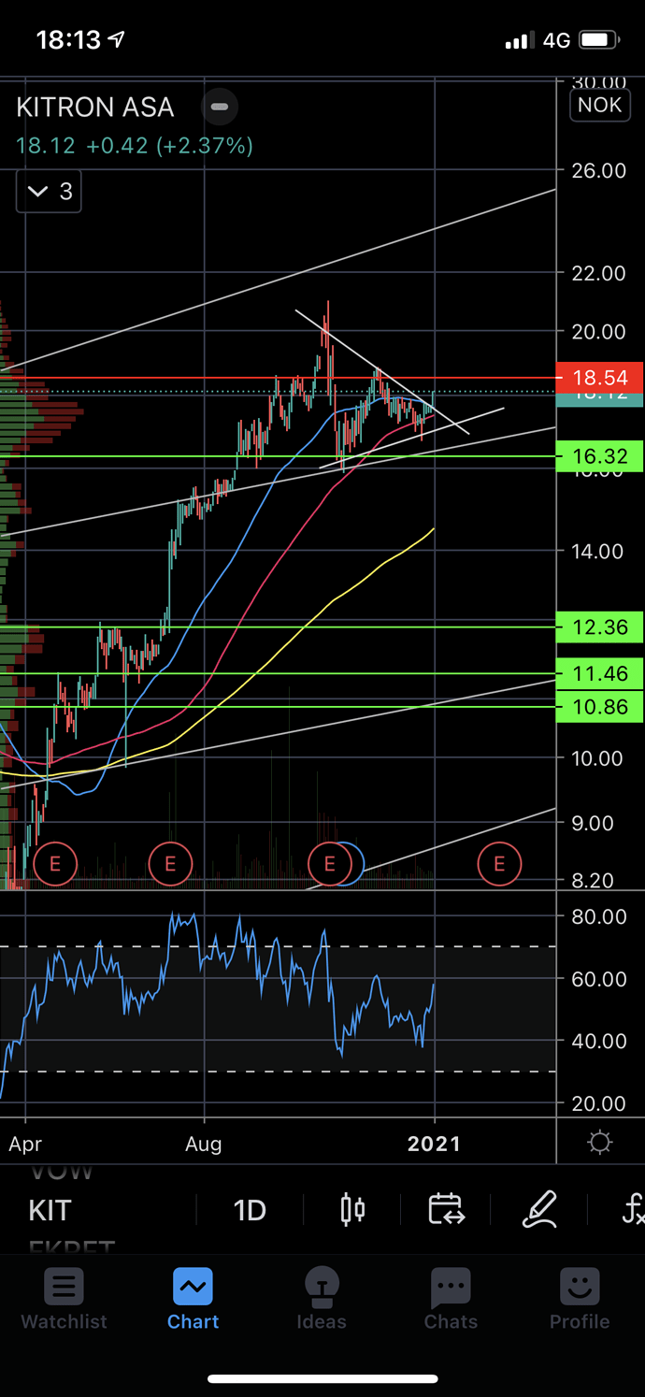Tap the 2021 date axis label
The width and height of the screenshot is (645, 1397).
pyautogui.click(x=434, y=1145)
